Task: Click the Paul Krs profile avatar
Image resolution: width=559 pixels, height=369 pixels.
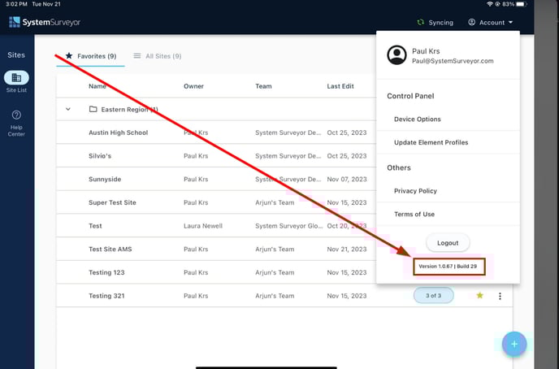Action: pos(396,55)
